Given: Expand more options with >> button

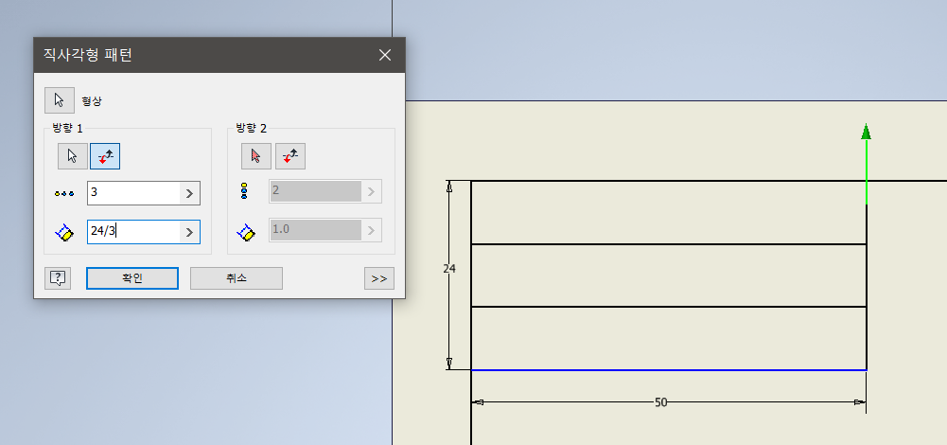Looking at the screenshot, I should (379, 278).
